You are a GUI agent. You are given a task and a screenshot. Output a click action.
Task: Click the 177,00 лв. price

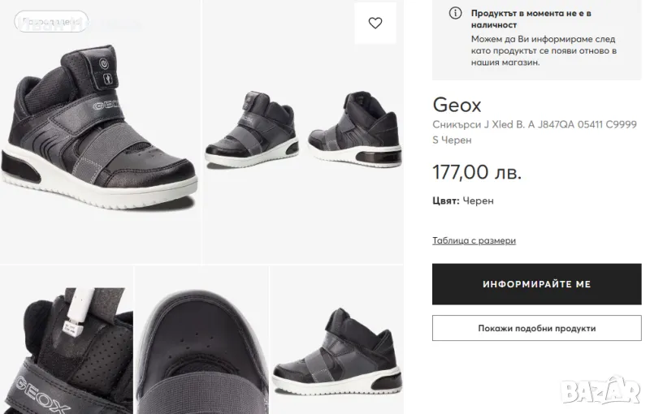pos(477,172)
